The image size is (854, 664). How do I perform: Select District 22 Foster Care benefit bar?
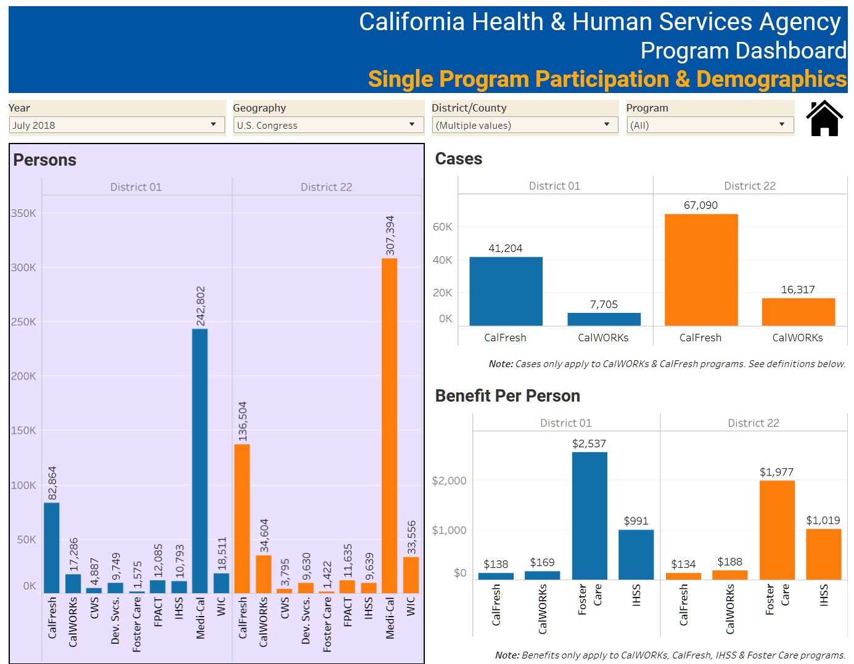777,530
